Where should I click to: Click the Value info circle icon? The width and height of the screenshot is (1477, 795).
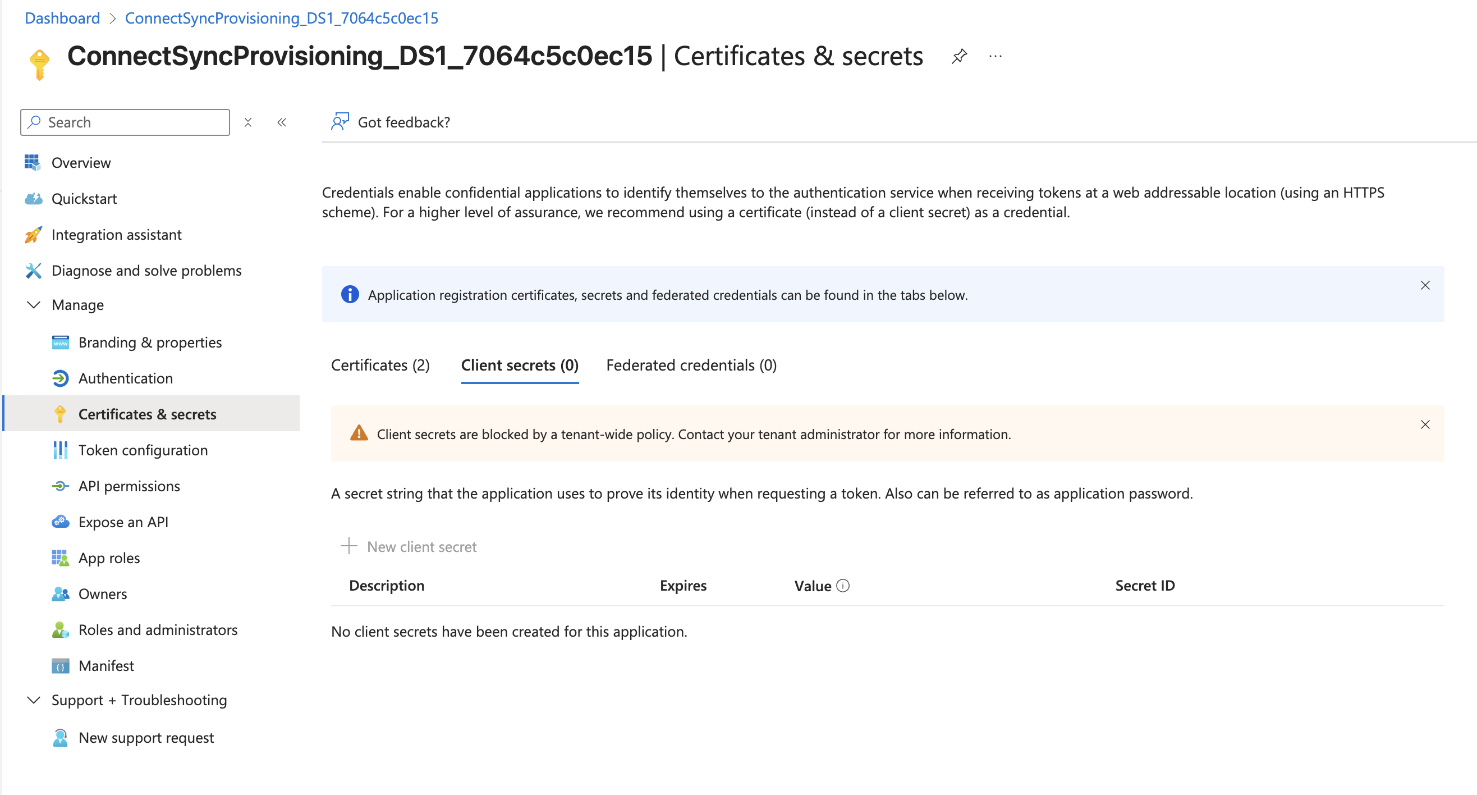(x=843, y=586)
